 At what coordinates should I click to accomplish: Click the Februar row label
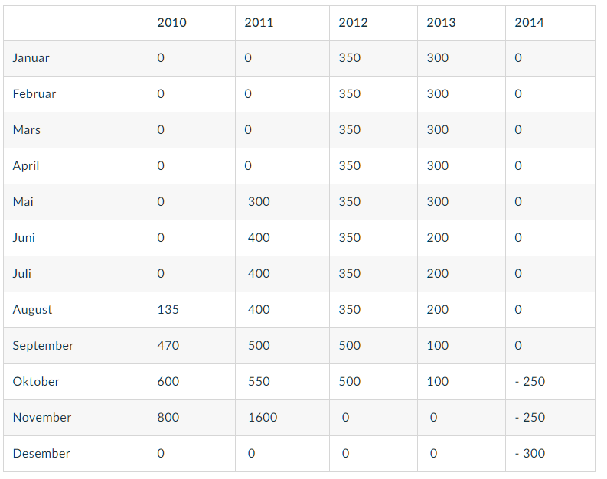tap(34, 94)
